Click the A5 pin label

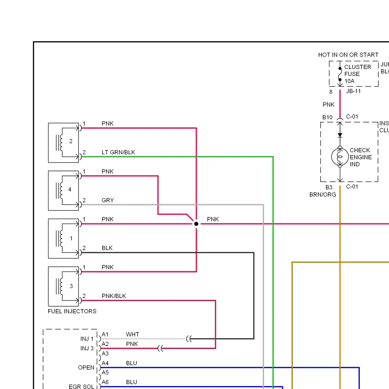pyautogui.click(x=105, y=373)
